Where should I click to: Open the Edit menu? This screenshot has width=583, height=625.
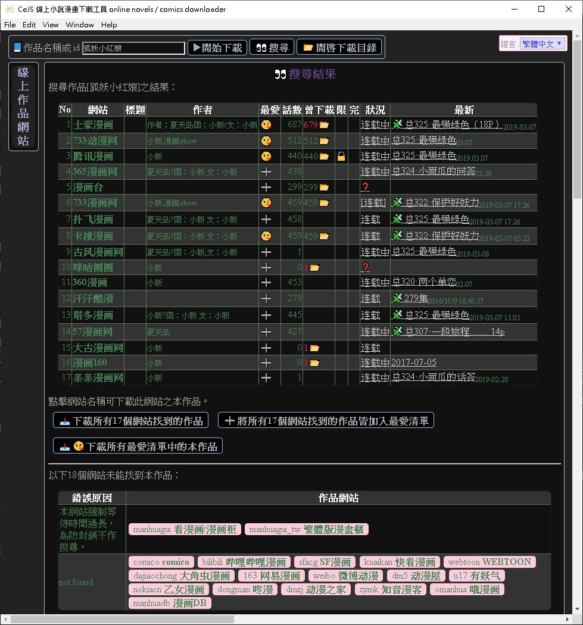[29, 25]
